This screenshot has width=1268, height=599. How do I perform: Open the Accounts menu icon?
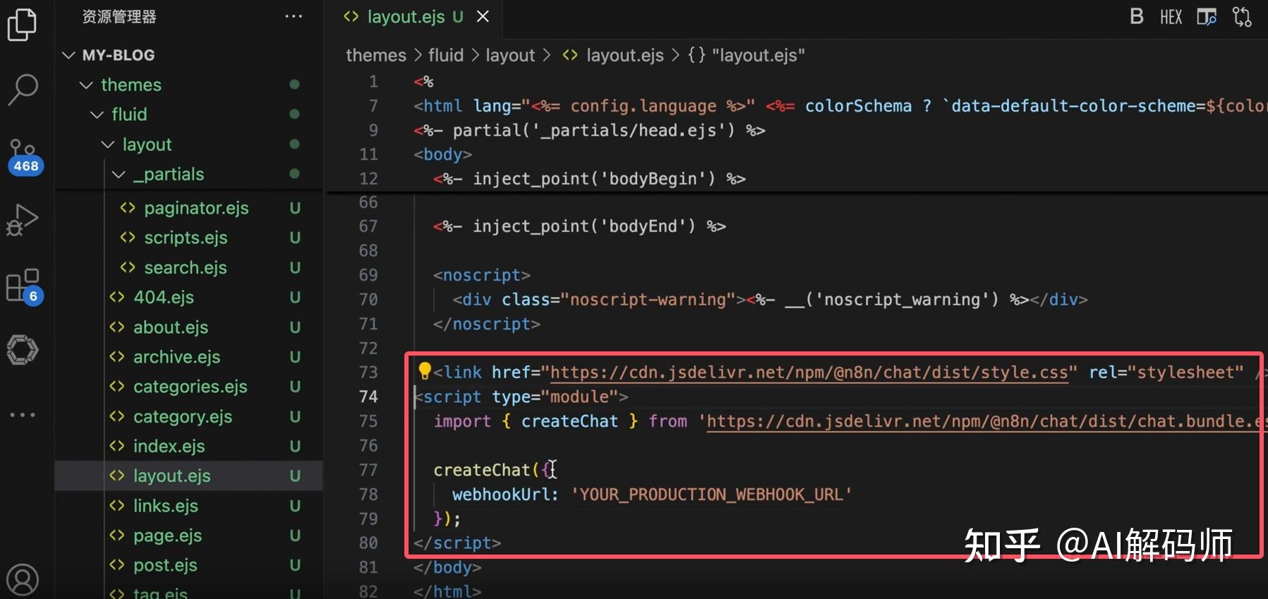coord(22,580)
